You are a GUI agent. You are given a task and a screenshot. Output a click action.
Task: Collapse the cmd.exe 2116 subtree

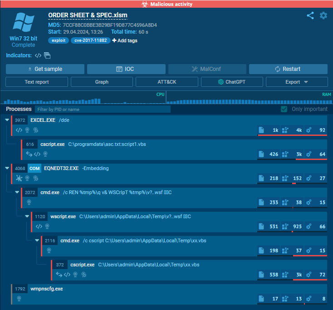point(37,240)
